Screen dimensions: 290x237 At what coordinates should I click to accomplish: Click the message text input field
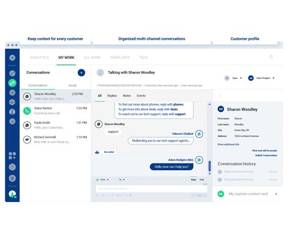pyautogui.click(x=152, y=189)
